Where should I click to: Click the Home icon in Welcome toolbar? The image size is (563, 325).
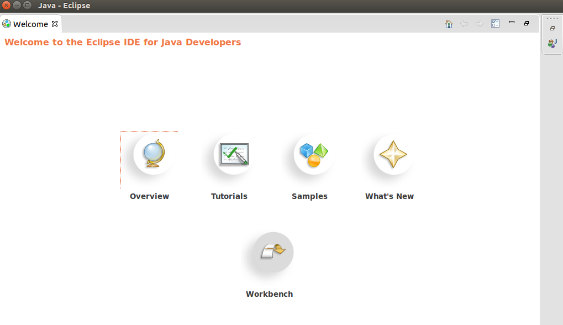449,24
